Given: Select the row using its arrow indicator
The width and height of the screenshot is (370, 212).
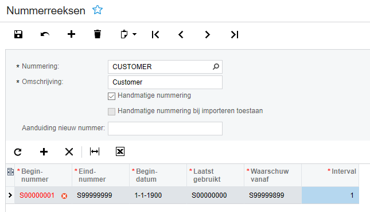Looking at the screenshot, I should tap(10, 195).
